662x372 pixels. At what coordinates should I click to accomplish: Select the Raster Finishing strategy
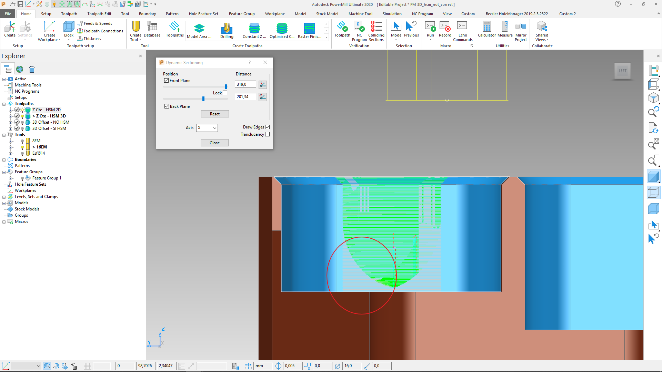click(x=309, y=30)
